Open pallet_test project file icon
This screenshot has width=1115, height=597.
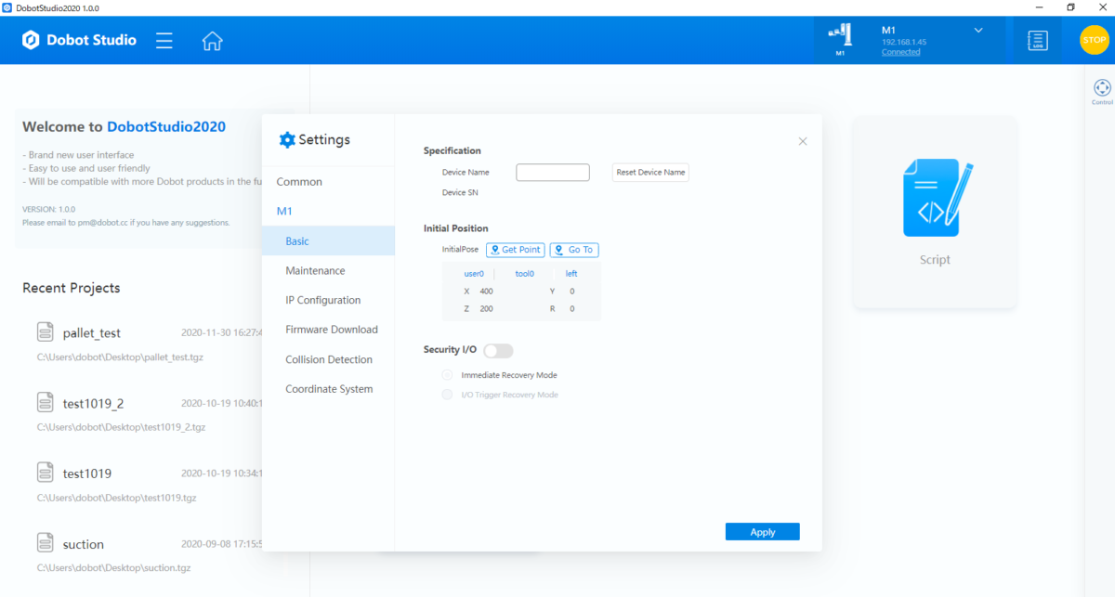coord(45,332)
